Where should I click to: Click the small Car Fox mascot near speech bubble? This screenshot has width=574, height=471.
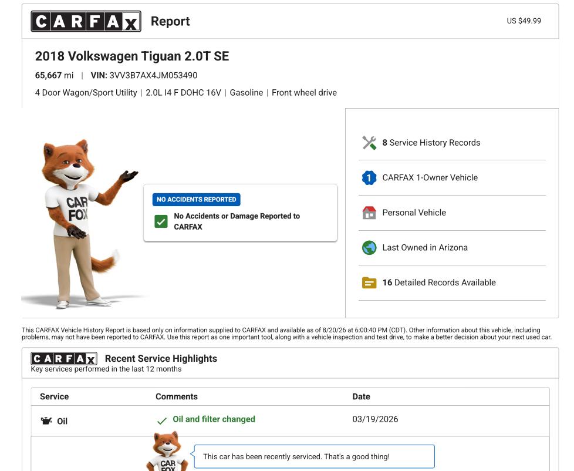tap(167, 451)
